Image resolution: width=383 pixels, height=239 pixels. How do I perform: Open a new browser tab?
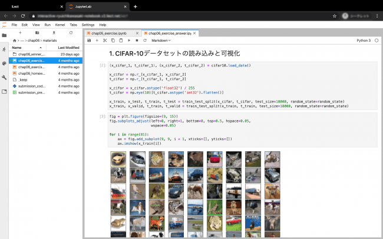click(x=135, y=6)
